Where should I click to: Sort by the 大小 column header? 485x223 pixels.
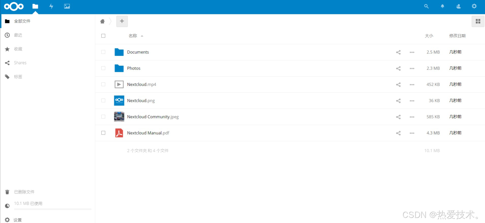click(429, 36)
